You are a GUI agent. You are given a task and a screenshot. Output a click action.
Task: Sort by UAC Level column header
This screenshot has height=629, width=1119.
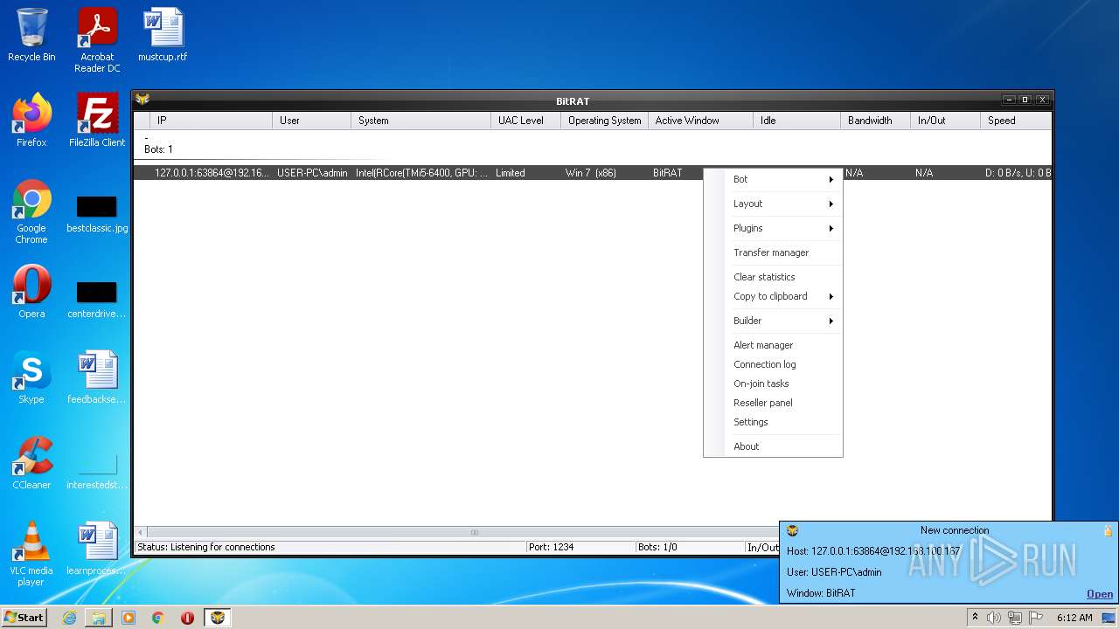tap(525, 121)
